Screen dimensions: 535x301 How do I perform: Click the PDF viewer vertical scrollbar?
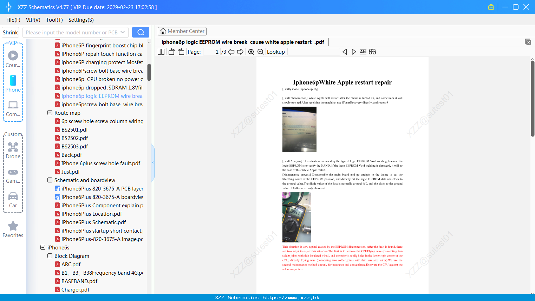533,98
